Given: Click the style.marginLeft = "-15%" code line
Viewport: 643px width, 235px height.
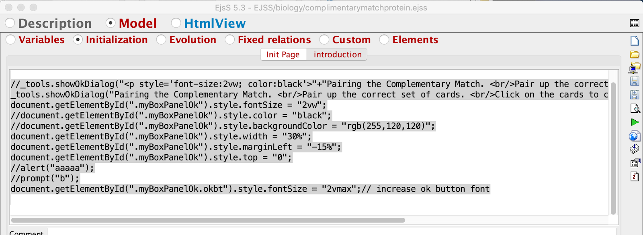Looking at the screenshot, I should point(176,147).
